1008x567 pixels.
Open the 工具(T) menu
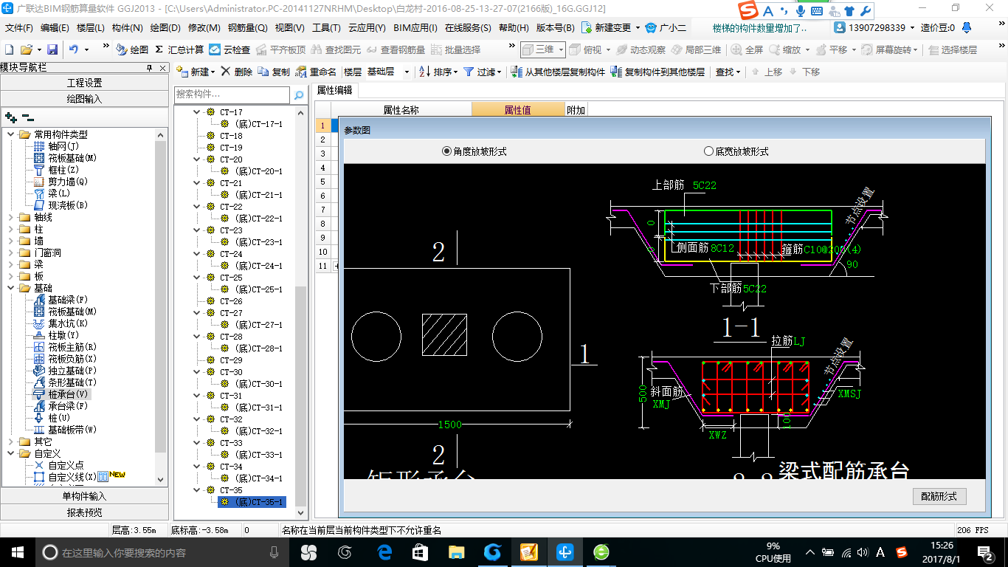(326, 28)
